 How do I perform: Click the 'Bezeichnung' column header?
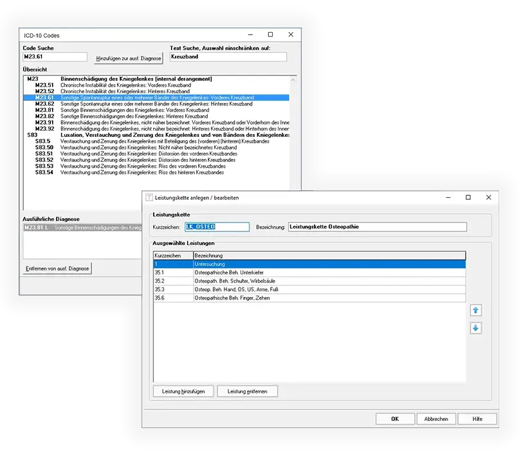[x=328, y=255]
